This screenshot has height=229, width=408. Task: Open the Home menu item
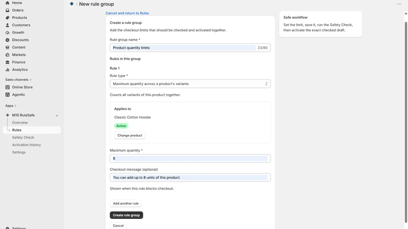click(x=17, y=3)
